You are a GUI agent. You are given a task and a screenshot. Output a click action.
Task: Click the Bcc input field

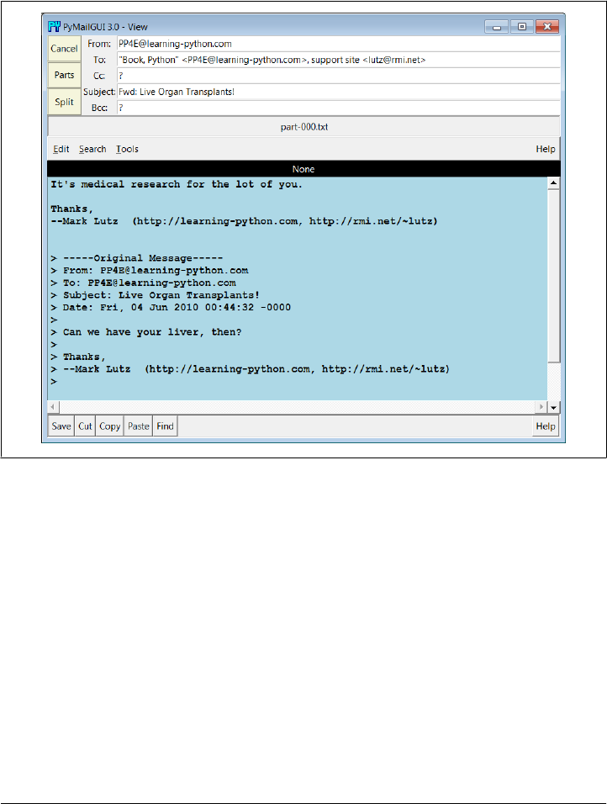338,108
